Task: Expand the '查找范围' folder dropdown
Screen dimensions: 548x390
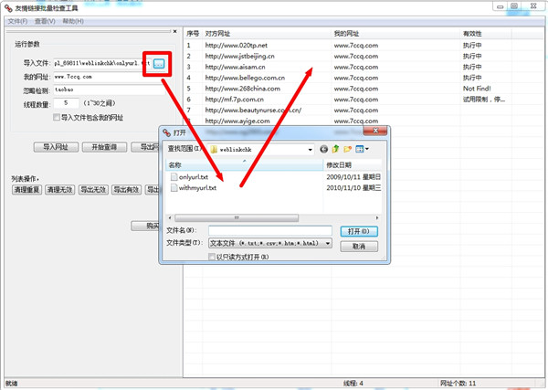Action: click(310, 150)
